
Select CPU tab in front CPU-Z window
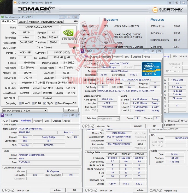pyautogui.click(x=86, y=57)
